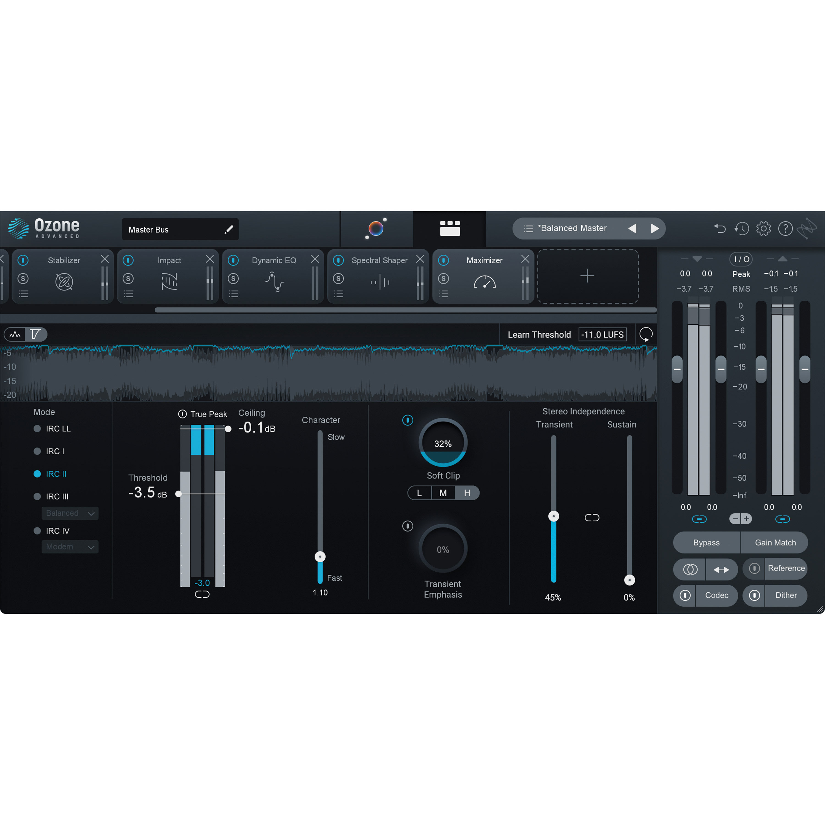Open Ozone settings via the gear icon
The width and height of the screenshot is (825, 825).
click(763, 229)
